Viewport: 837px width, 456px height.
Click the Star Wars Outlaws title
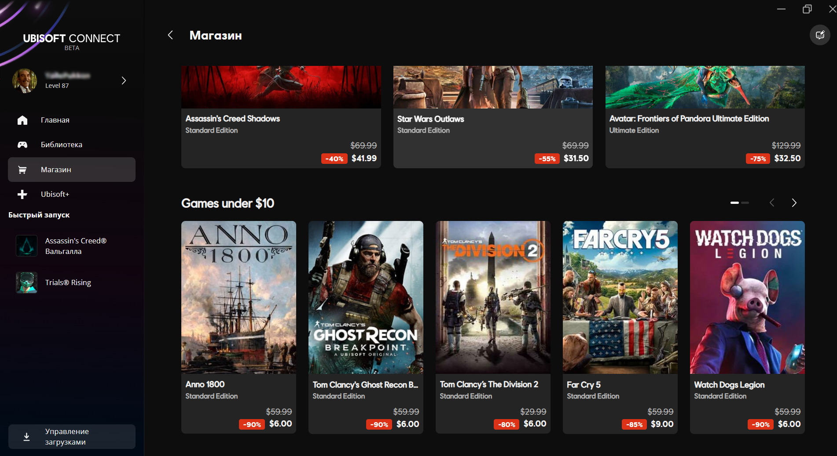430,119
